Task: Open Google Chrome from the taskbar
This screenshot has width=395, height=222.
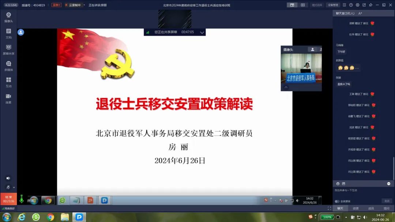Action: [x=50, y=217]
